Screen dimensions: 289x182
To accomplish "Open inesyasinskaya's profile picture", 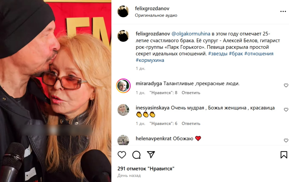I will pyautogui.click(x=123, y=110).
